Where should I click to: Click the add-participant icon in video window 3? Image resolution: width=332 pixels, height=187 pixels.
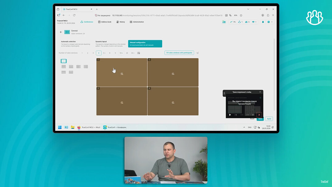click(x=122, y=102)
